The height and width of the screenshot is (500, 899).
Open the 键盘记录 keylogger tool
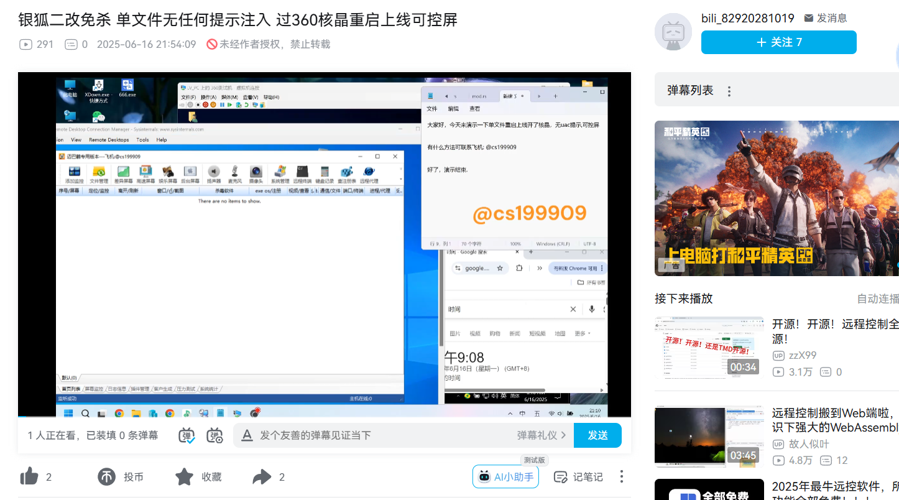(325, 172)
